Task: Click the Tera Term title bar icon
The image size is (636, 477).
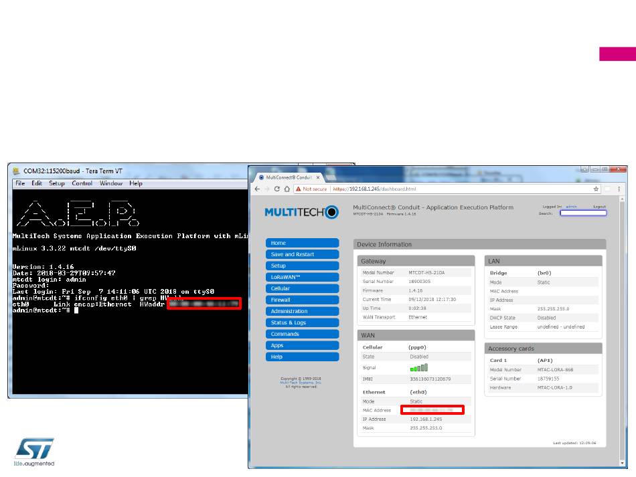Action: (16, 171)
